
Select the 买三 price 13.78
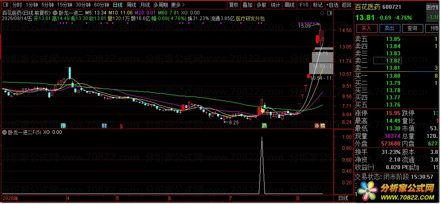pyautogui.click(x=393, y=90)
